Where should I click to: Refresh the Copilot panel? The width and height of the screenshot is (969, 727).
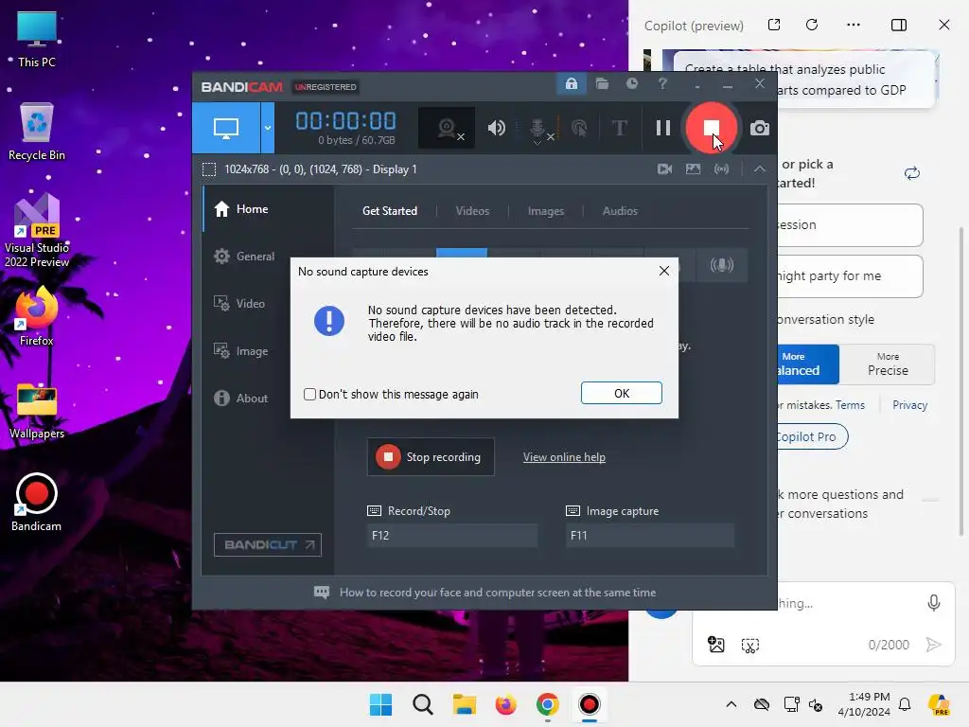812,25
